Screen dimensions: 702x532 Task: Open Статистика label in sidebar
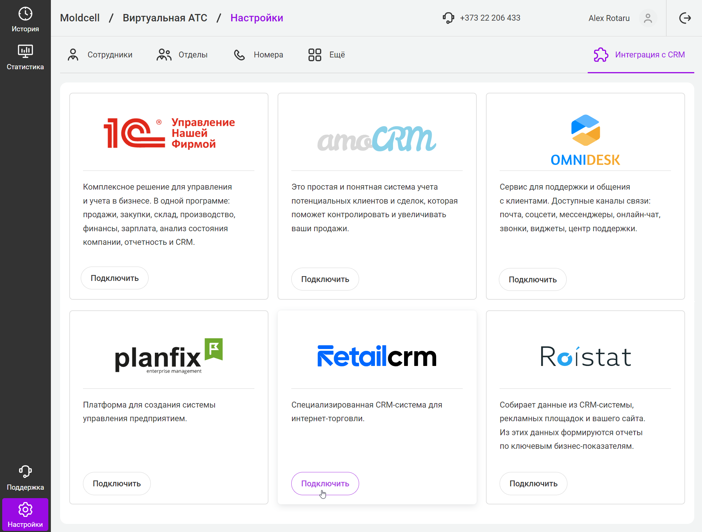tap(25, 67)
